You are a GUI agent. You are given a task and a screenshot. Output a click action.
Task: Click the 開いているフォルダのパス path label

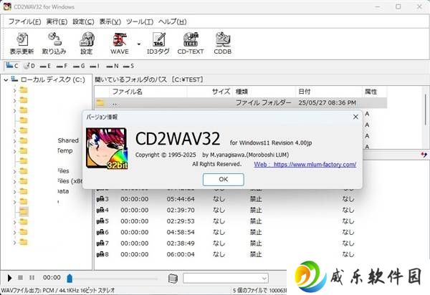click(149, 79)
